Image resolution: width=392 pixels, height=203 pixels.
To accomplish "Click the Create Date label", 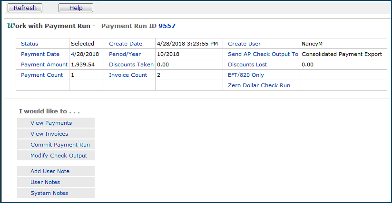I will coord(126,44).
